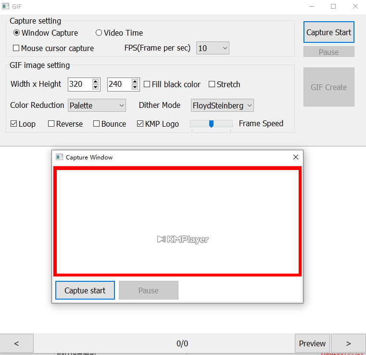
Task: Close the Capture Window dialog
Action: 295,157
